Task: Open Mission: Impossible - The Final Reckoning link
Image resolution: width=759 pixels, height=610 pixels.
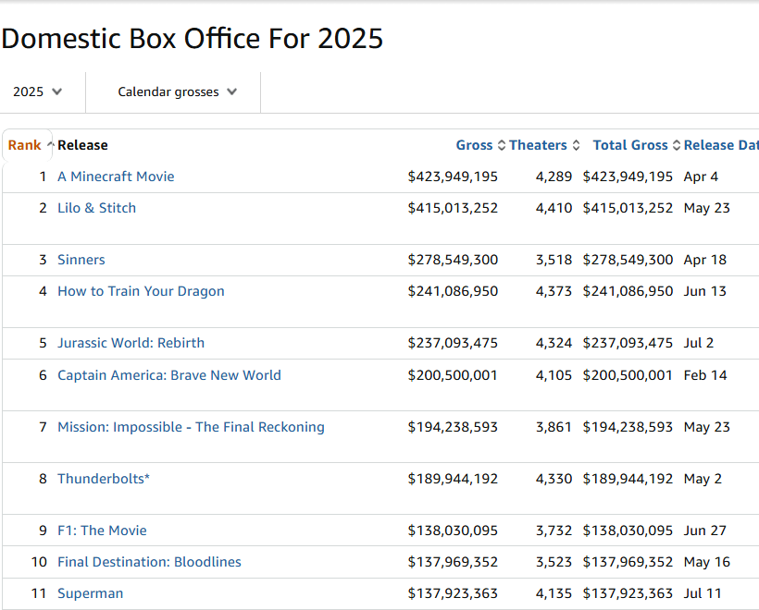Action: click(192, 427)
